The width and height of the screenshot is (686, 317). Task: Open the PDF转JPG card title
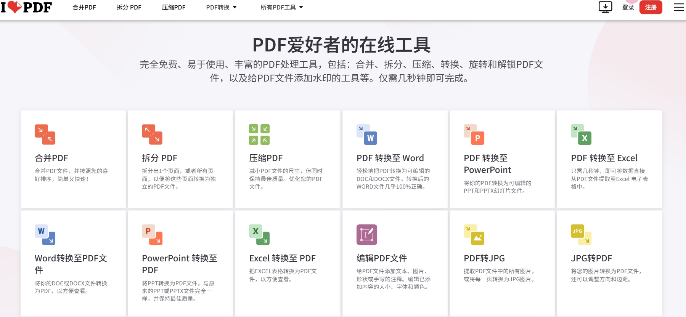484,258
